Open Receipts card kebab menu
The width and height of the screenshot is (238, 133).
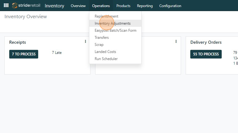click(85, 41)
